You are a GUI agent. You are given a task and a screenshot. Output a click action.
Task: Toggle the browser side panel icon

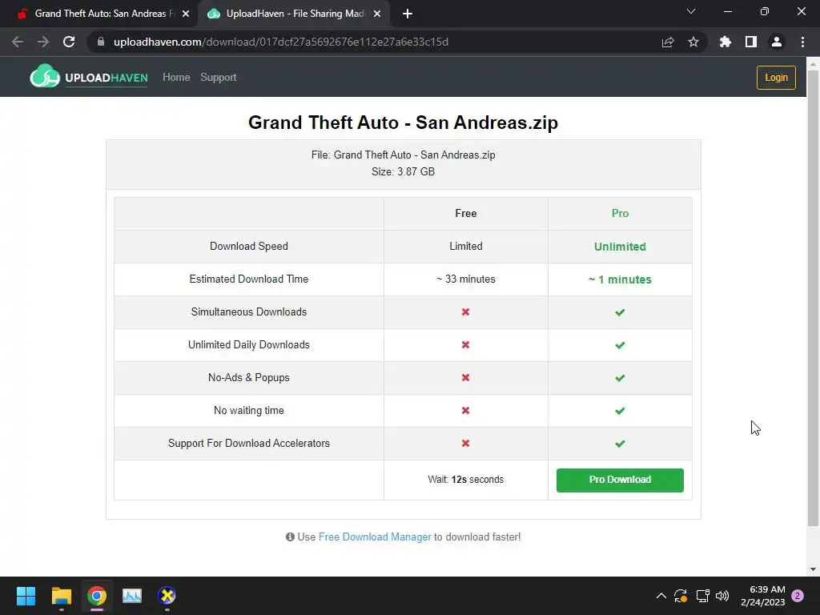(751, 42)
